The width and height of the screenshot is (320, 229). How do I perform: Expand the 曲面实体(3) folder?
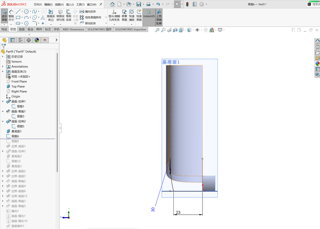click(x=2, y=72)
